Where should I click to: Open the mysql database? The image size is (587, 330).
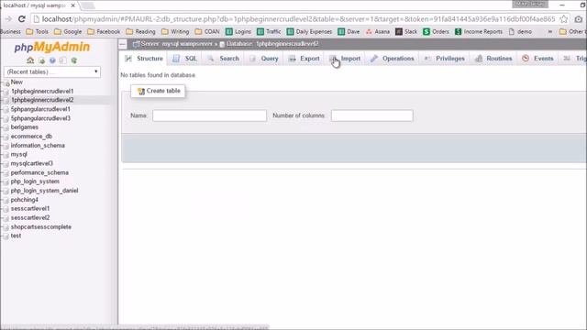click(18, 154)
